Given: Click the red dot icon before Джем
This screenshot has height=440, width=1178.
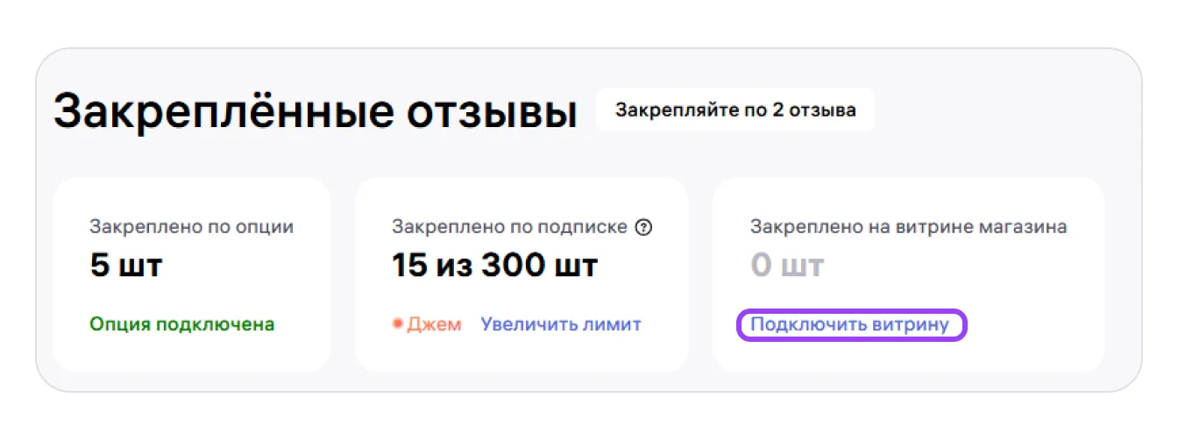Looking at the screenshot, I should (397, 324).
